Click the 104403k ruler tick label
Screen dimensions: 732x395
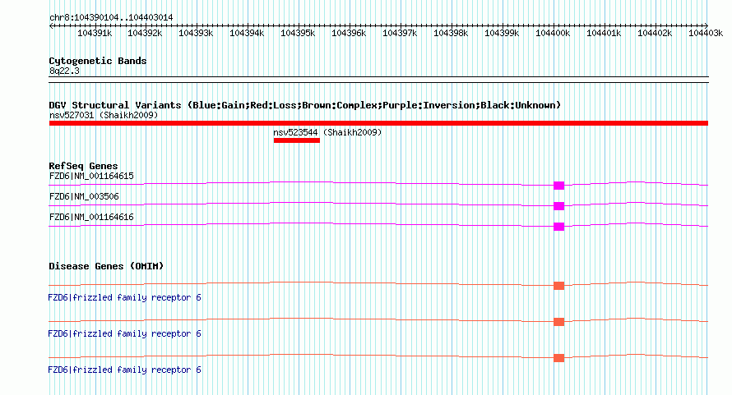point(706,33)
